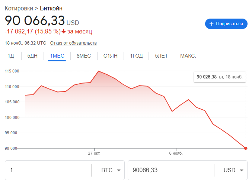Image resolution: width=252 pixels, height=184 pixels.
Task: Switch to the 5ДН range tab
Action: coord(32,56)
